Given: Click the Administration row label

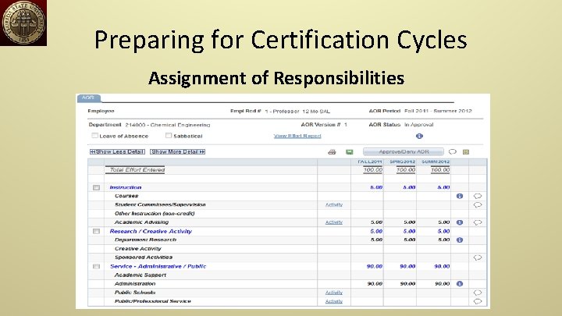Looking at the screenshot, I should pos(135,283).
